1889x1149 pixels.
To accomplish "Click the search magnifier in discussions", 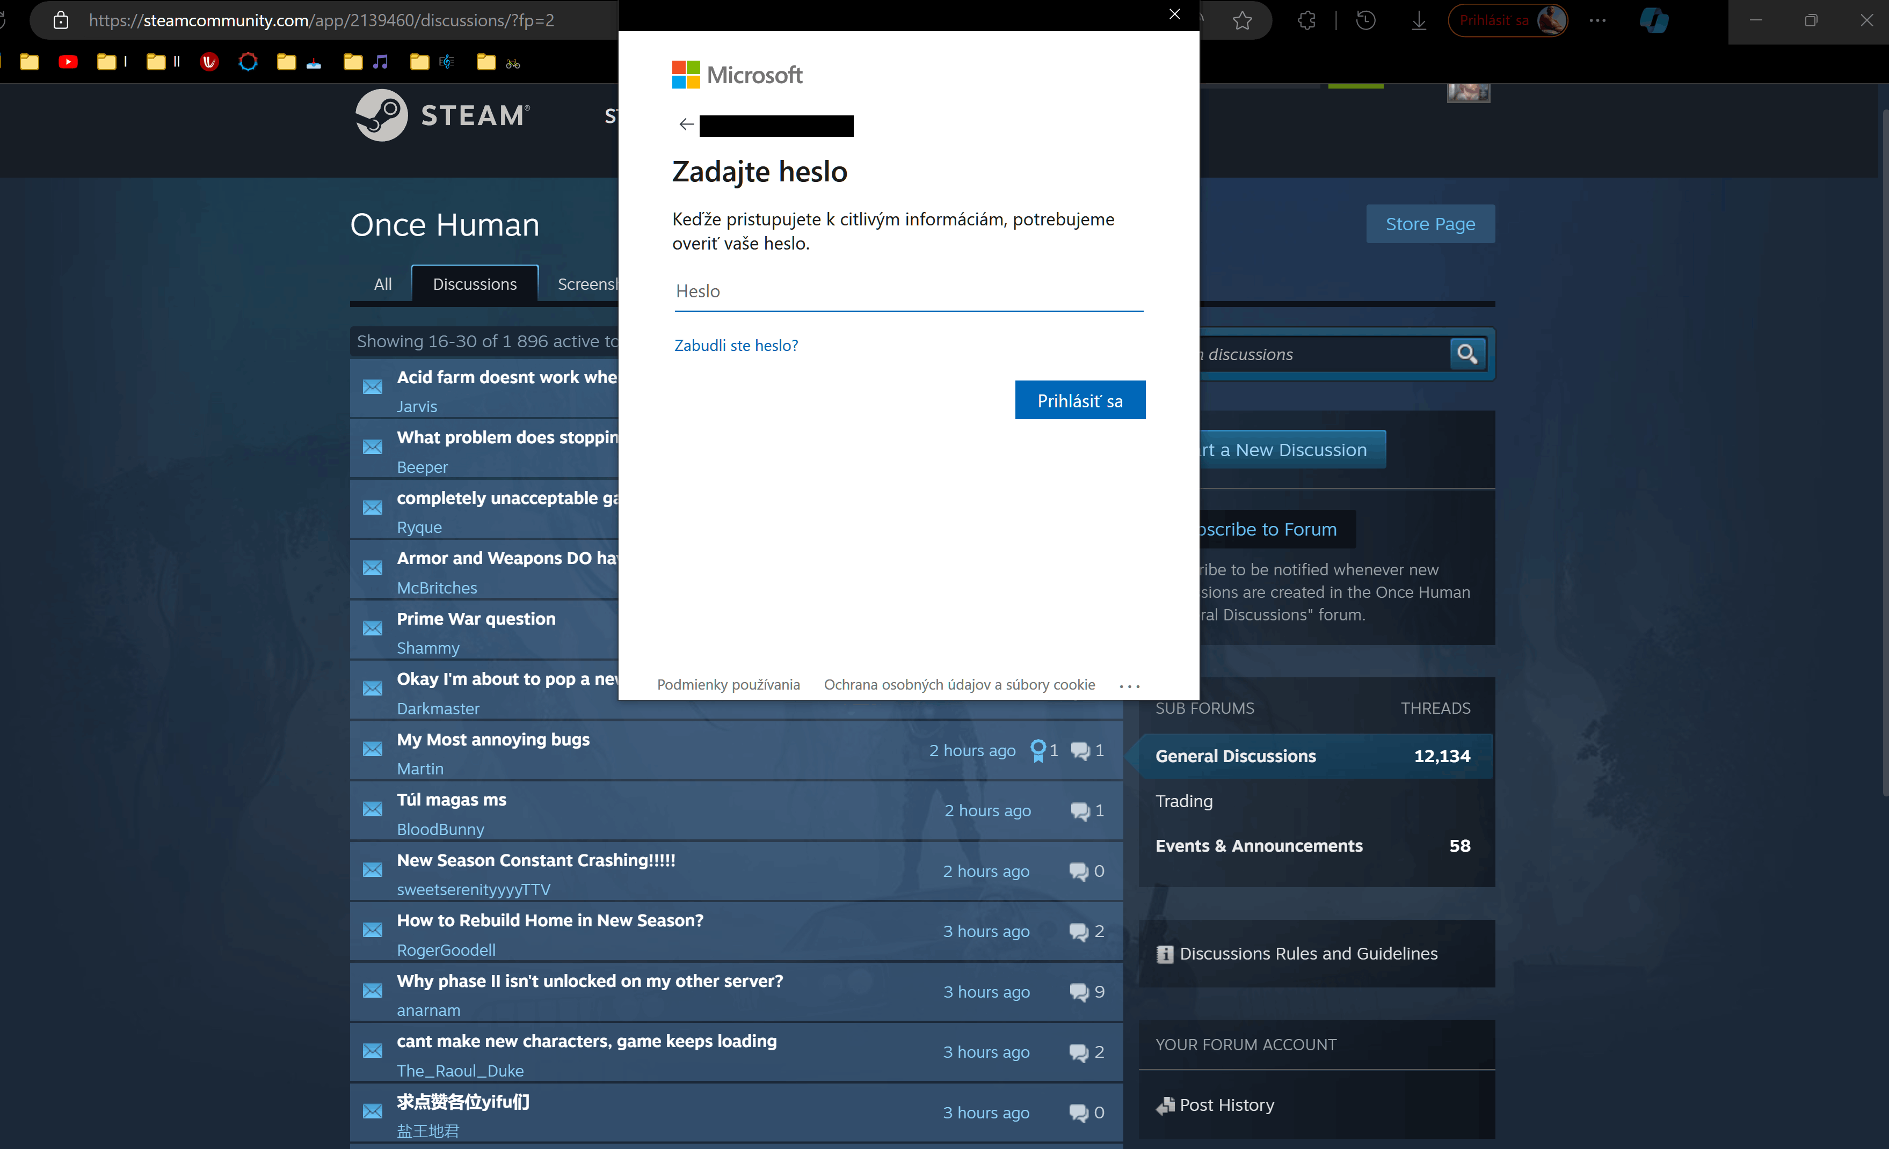I will pos(1466,354).
